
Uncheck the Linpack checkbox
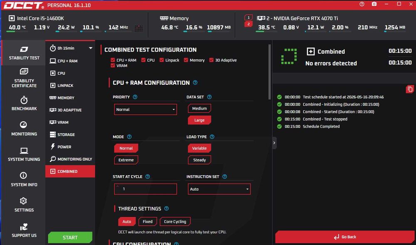coord(161,60)
